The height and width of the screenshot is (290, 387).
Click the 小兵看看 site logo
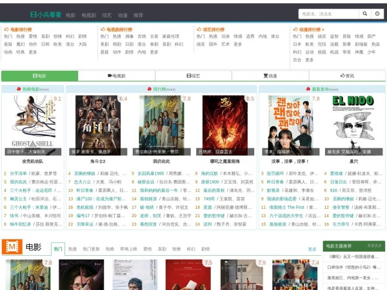point(45,14)
